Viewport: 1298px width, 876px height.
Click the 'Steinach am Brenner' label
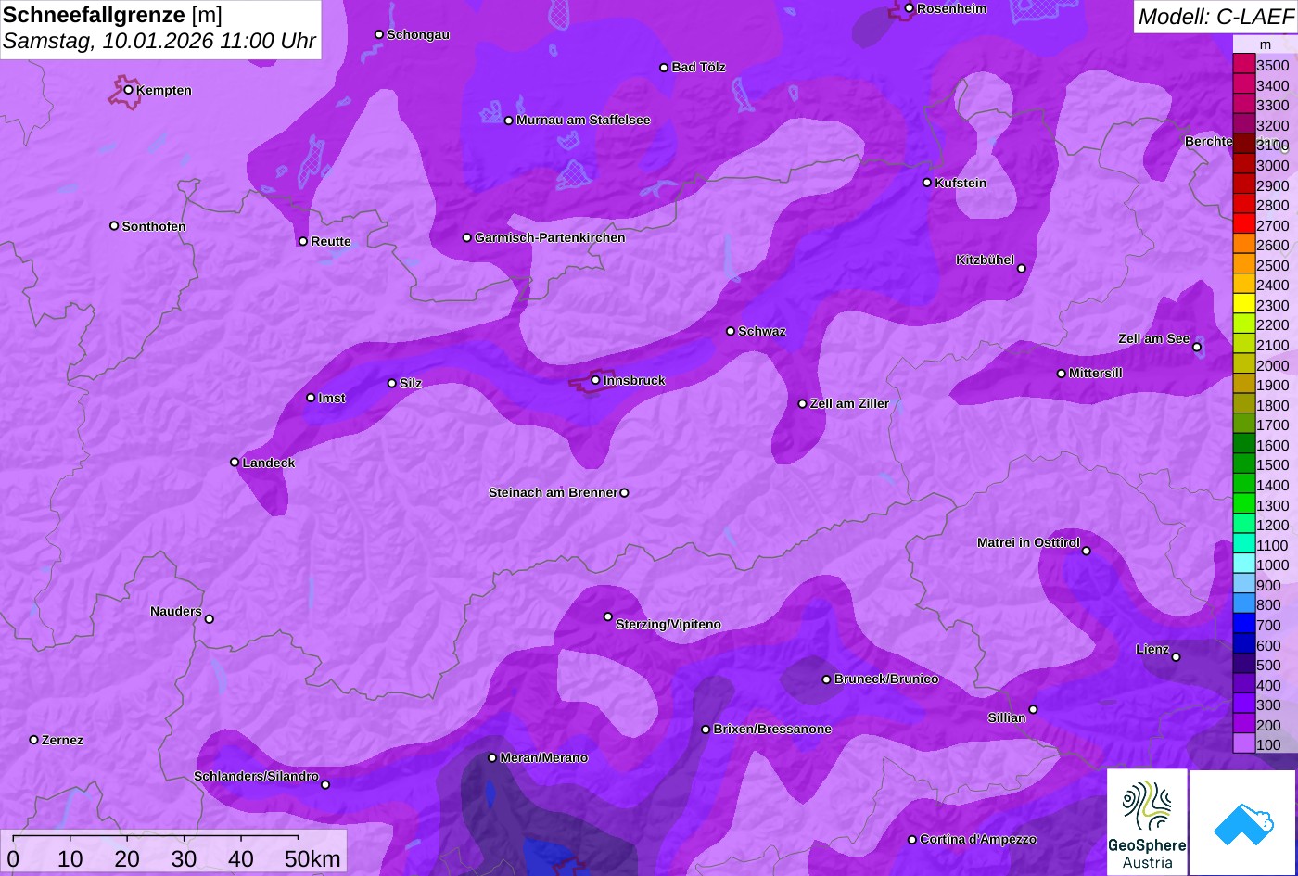[x=553, y=492]
